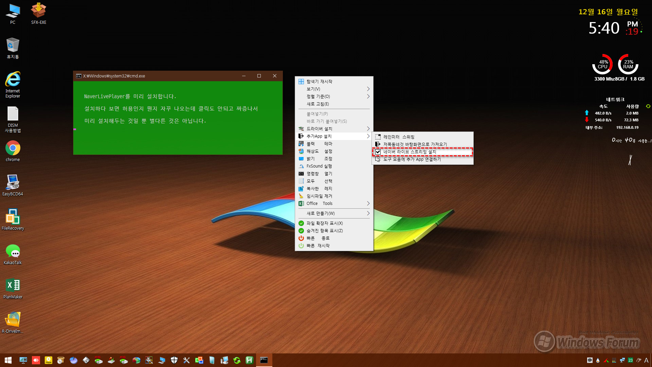The width and height of the screenshot is (652, 367).
Task: Open the PC desktop icon
Action: (13, 14)
